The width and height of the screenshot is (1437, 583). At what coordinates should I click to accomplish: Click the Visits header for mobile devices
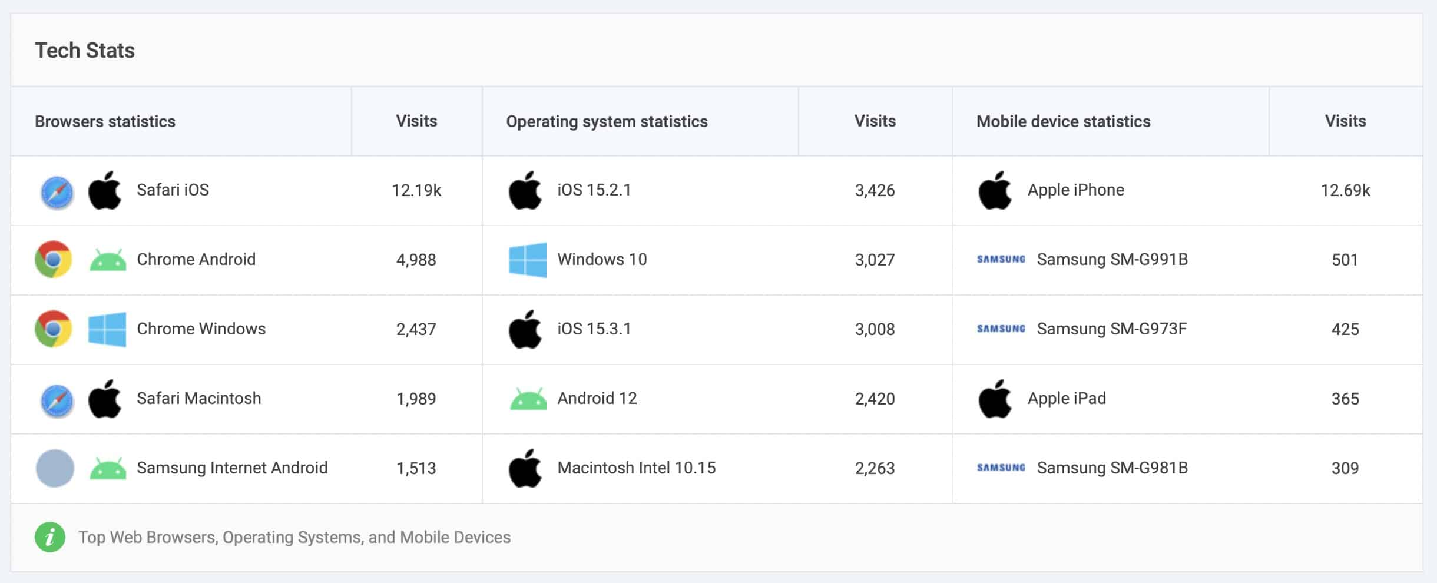(1346, 121)
